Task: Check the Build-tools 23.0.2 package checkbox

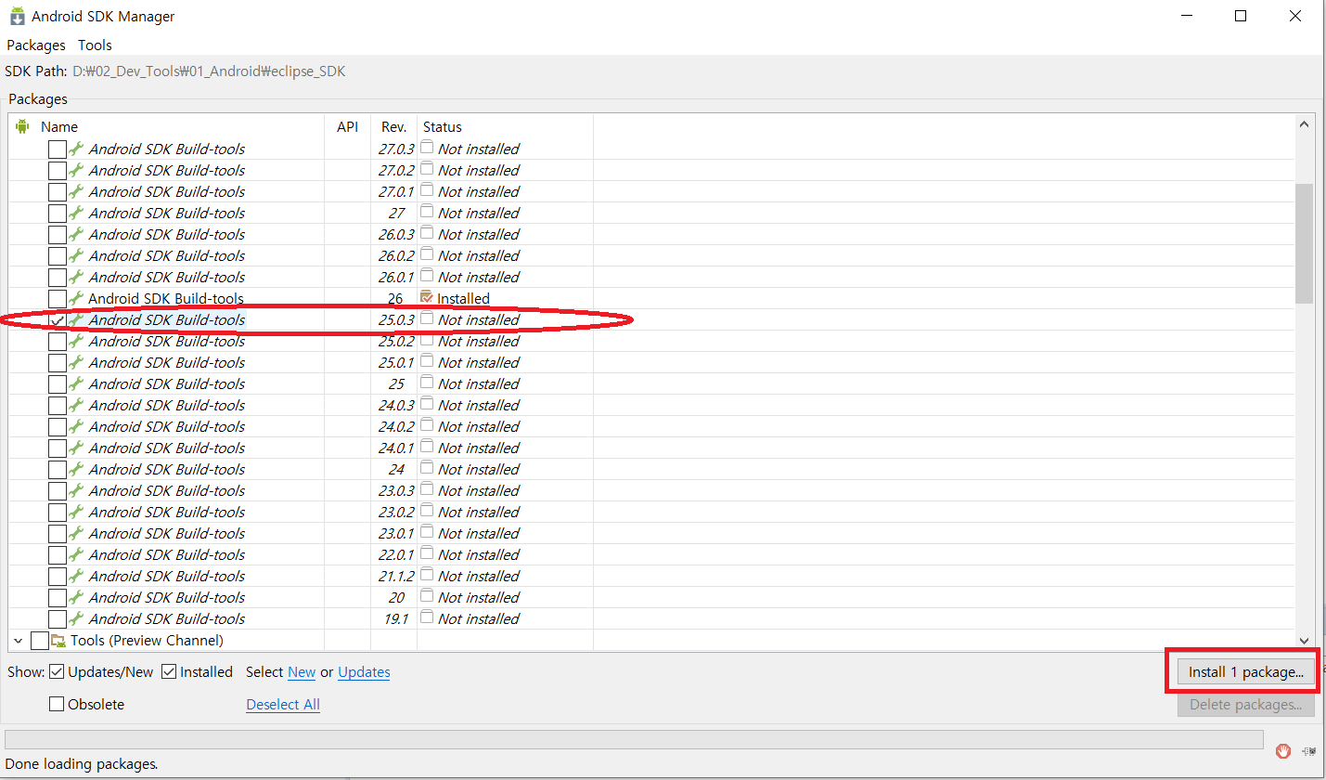Action: coord(58,512)
